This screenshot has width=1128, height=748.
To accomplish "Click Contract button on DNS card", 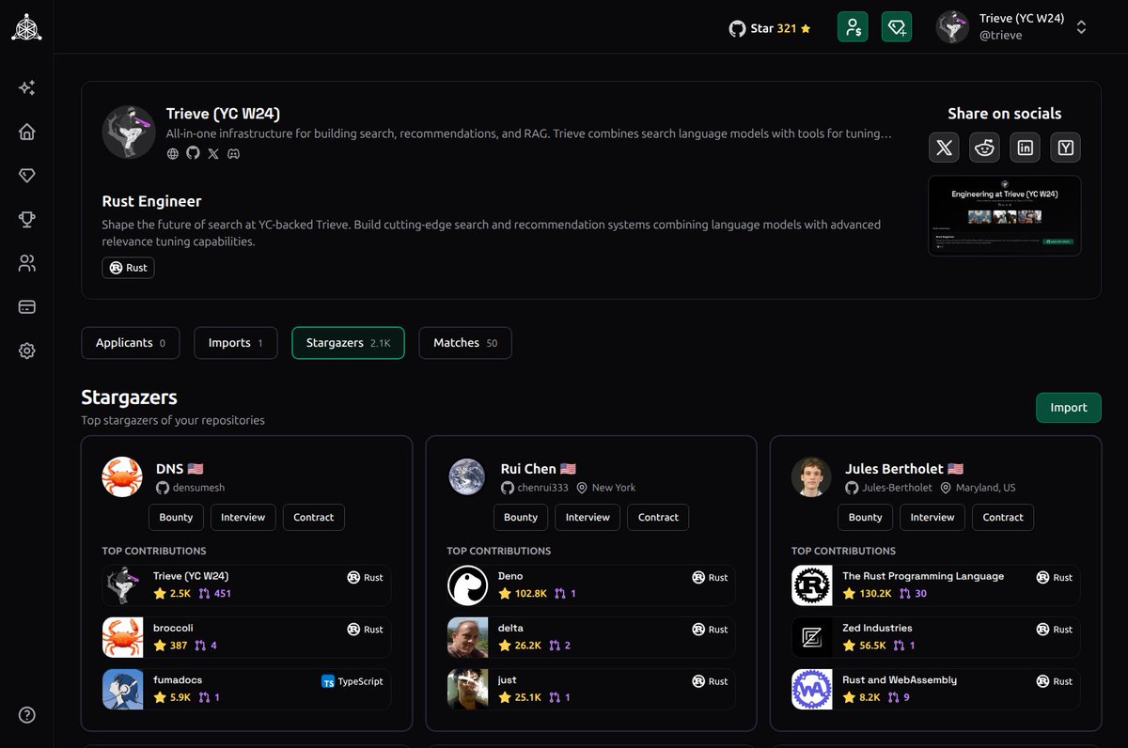I will point(314,518).
